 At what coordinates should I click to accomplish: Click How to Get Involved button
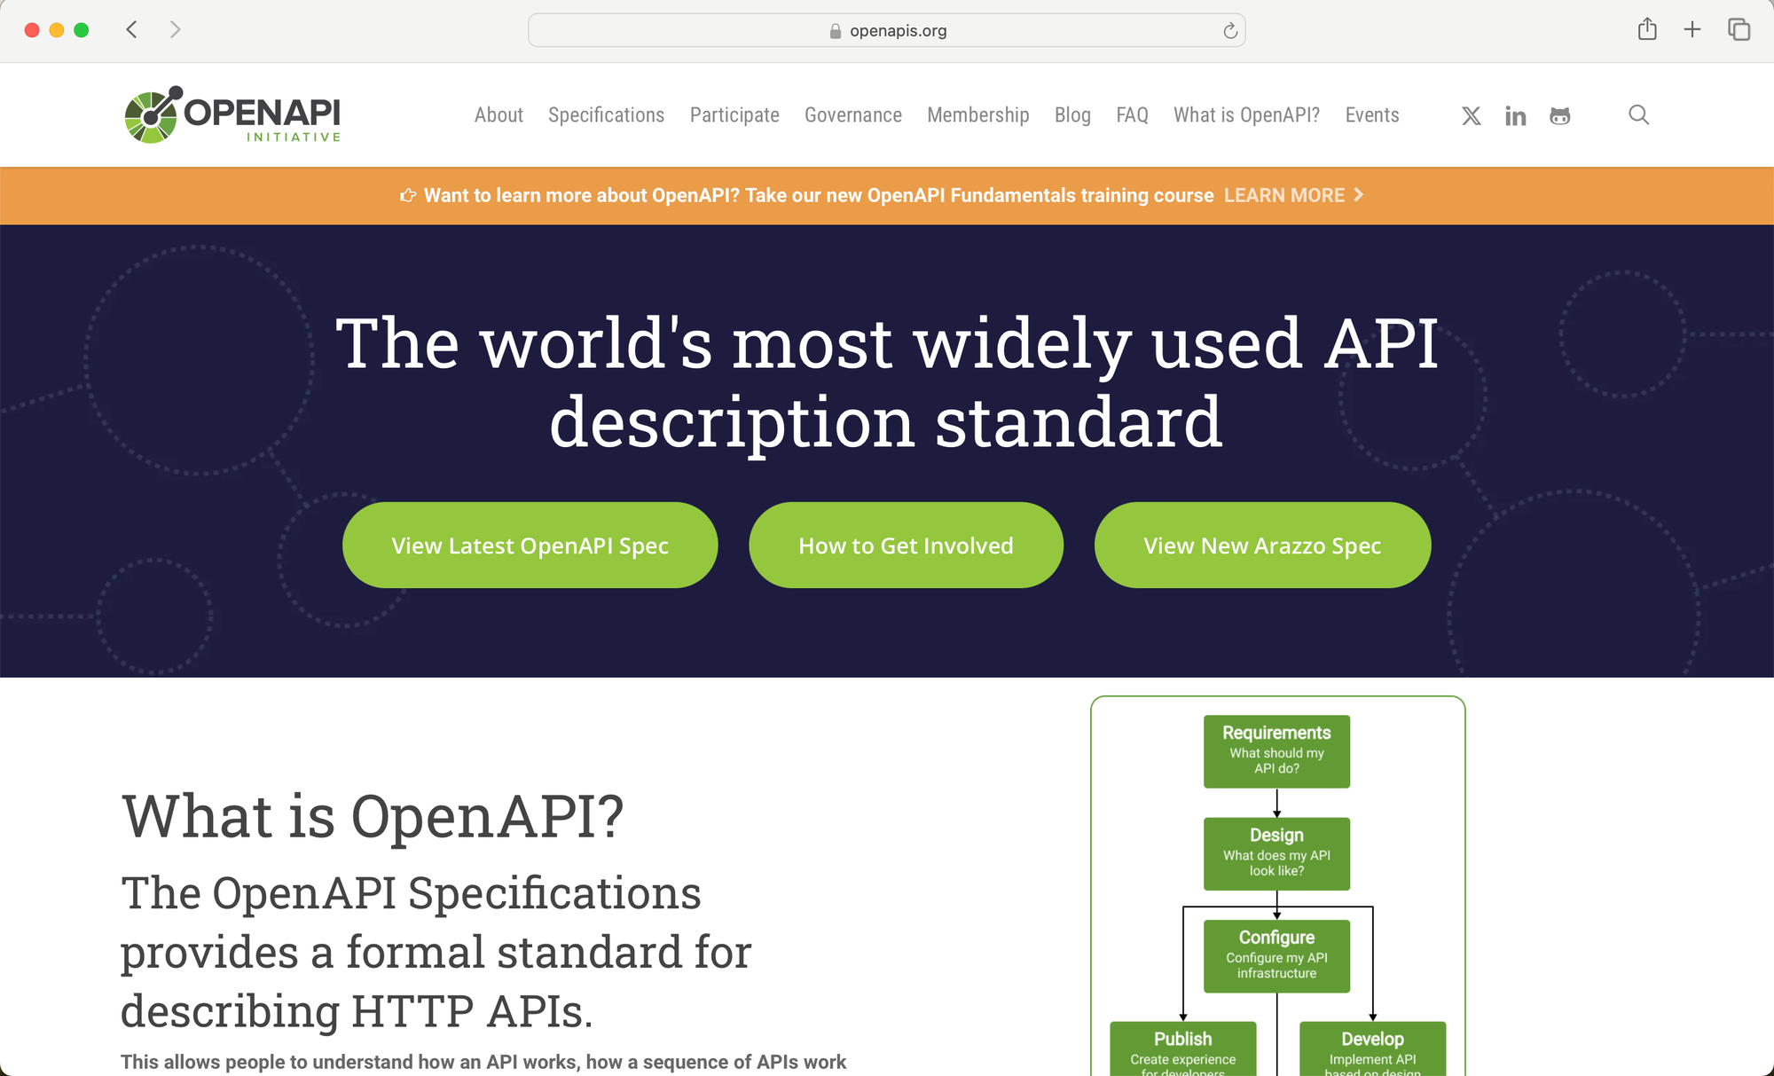906,546
